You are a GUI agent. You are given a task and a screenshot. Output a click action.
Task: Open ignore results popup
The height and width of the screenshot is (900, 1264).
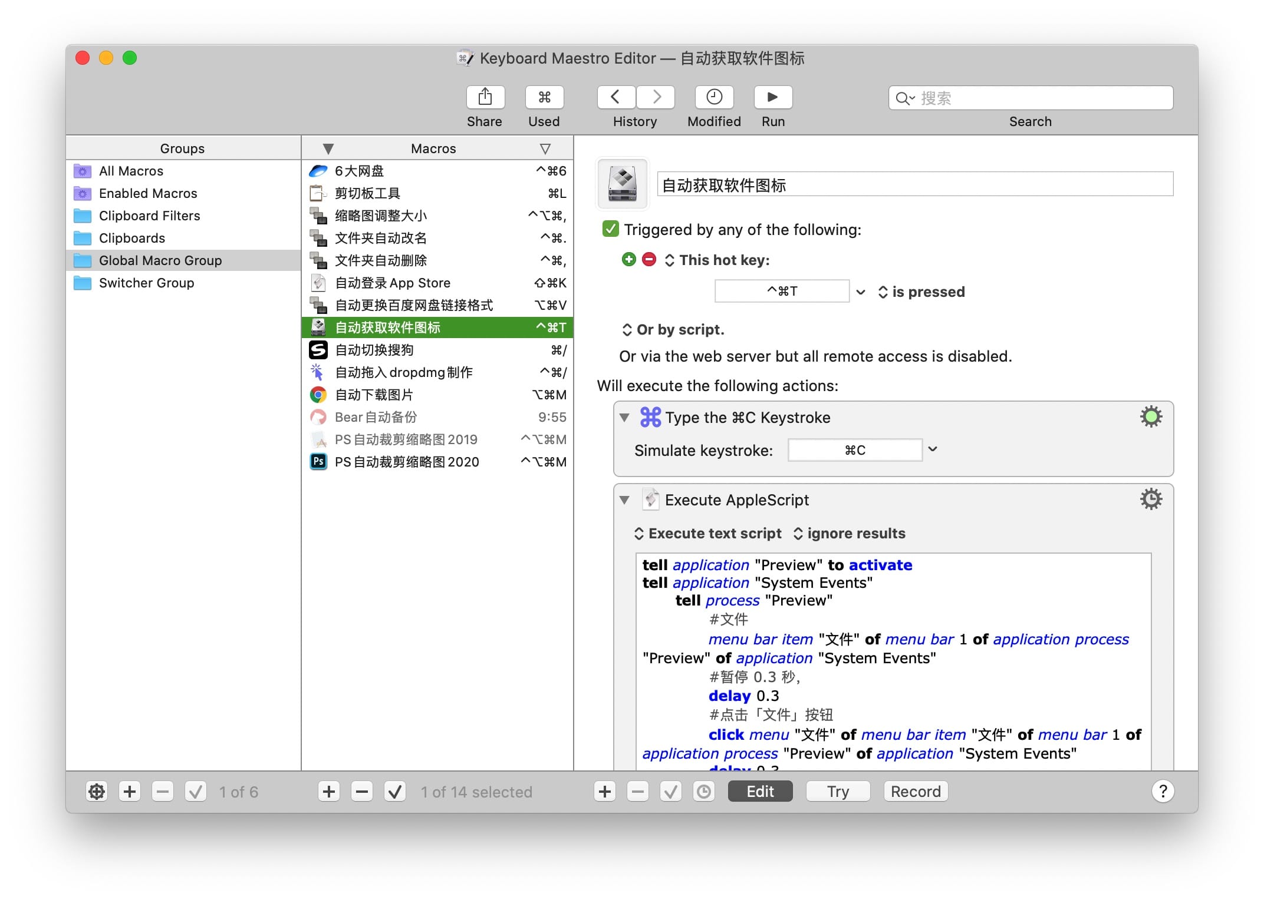tap(849, 534)
